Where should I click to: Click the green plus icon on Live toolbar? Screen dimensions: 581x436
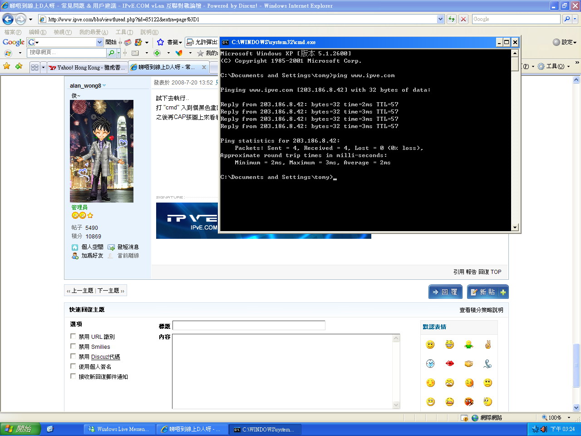157,53
